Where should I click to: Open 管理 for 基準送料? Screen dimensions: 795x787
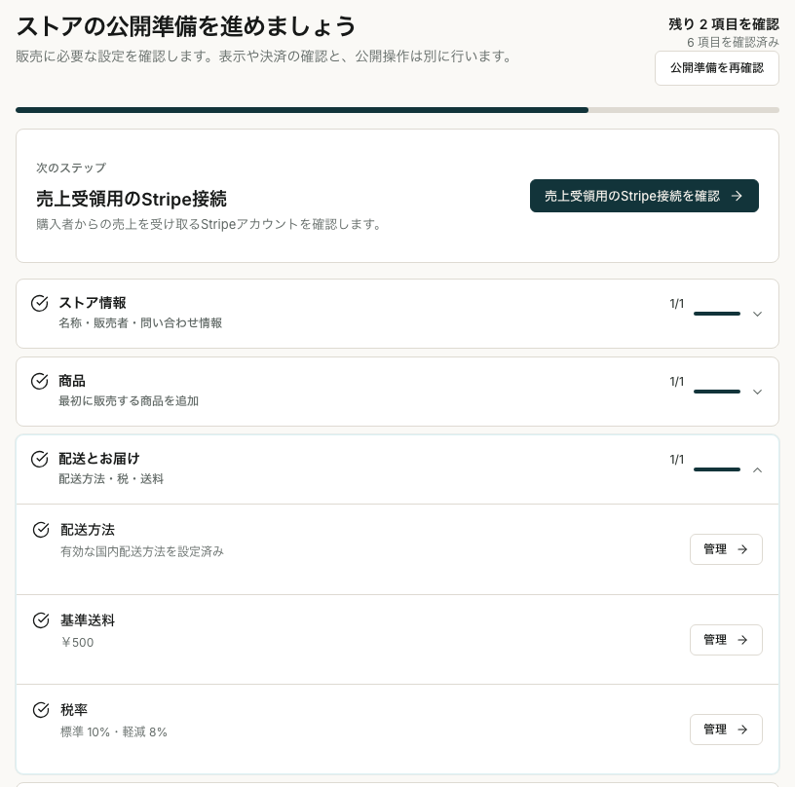726,640
